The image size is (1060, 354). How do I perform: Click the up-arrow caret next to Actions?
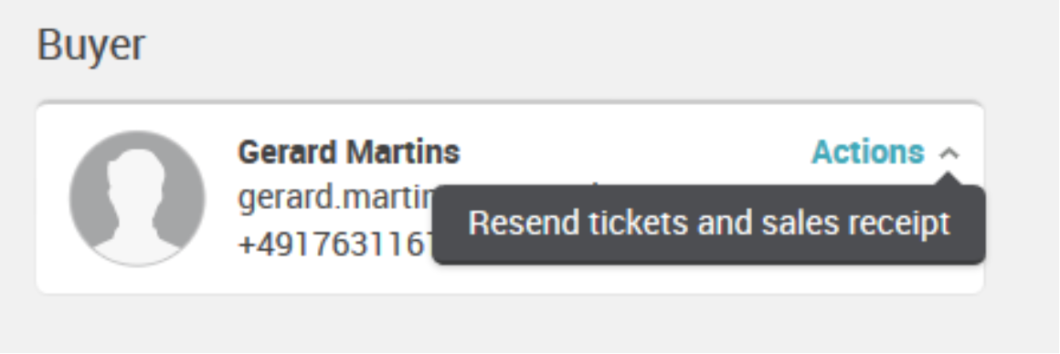[949, 153]
